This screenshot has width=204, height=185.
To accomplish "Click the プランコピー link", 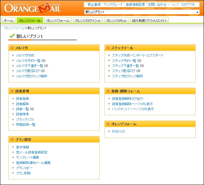I will pos(24,168).
